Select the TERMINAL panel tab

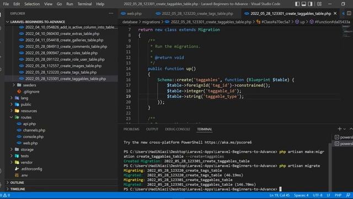(205, 129)
